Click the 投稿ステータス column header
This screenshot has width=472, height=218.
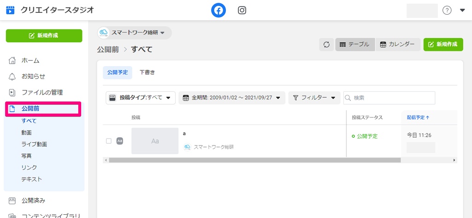[367, 117]
